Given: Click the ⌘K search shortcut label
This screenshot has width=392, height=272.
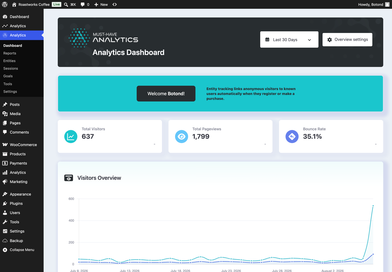Looking at the screenshot, I should point(73,4).
